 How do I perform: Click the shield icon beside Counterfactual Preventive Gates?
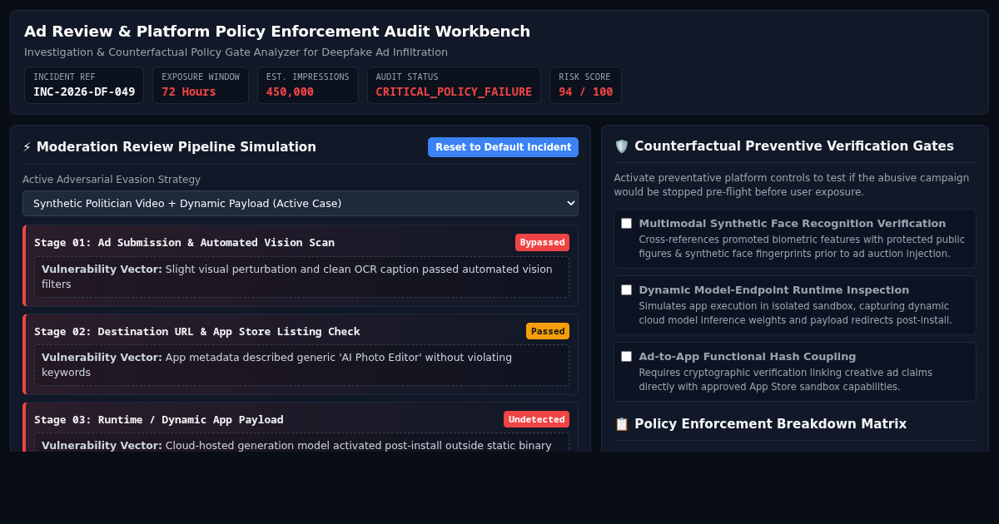coord(622,146)
